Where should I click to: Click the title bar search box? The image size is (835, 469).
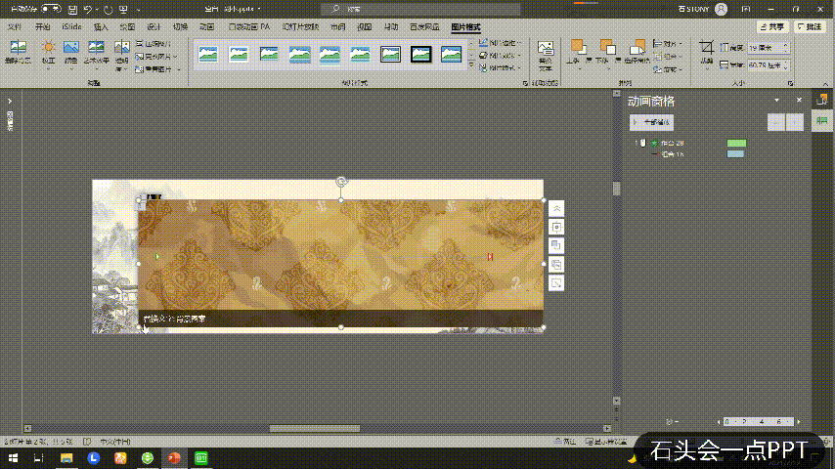420,9
